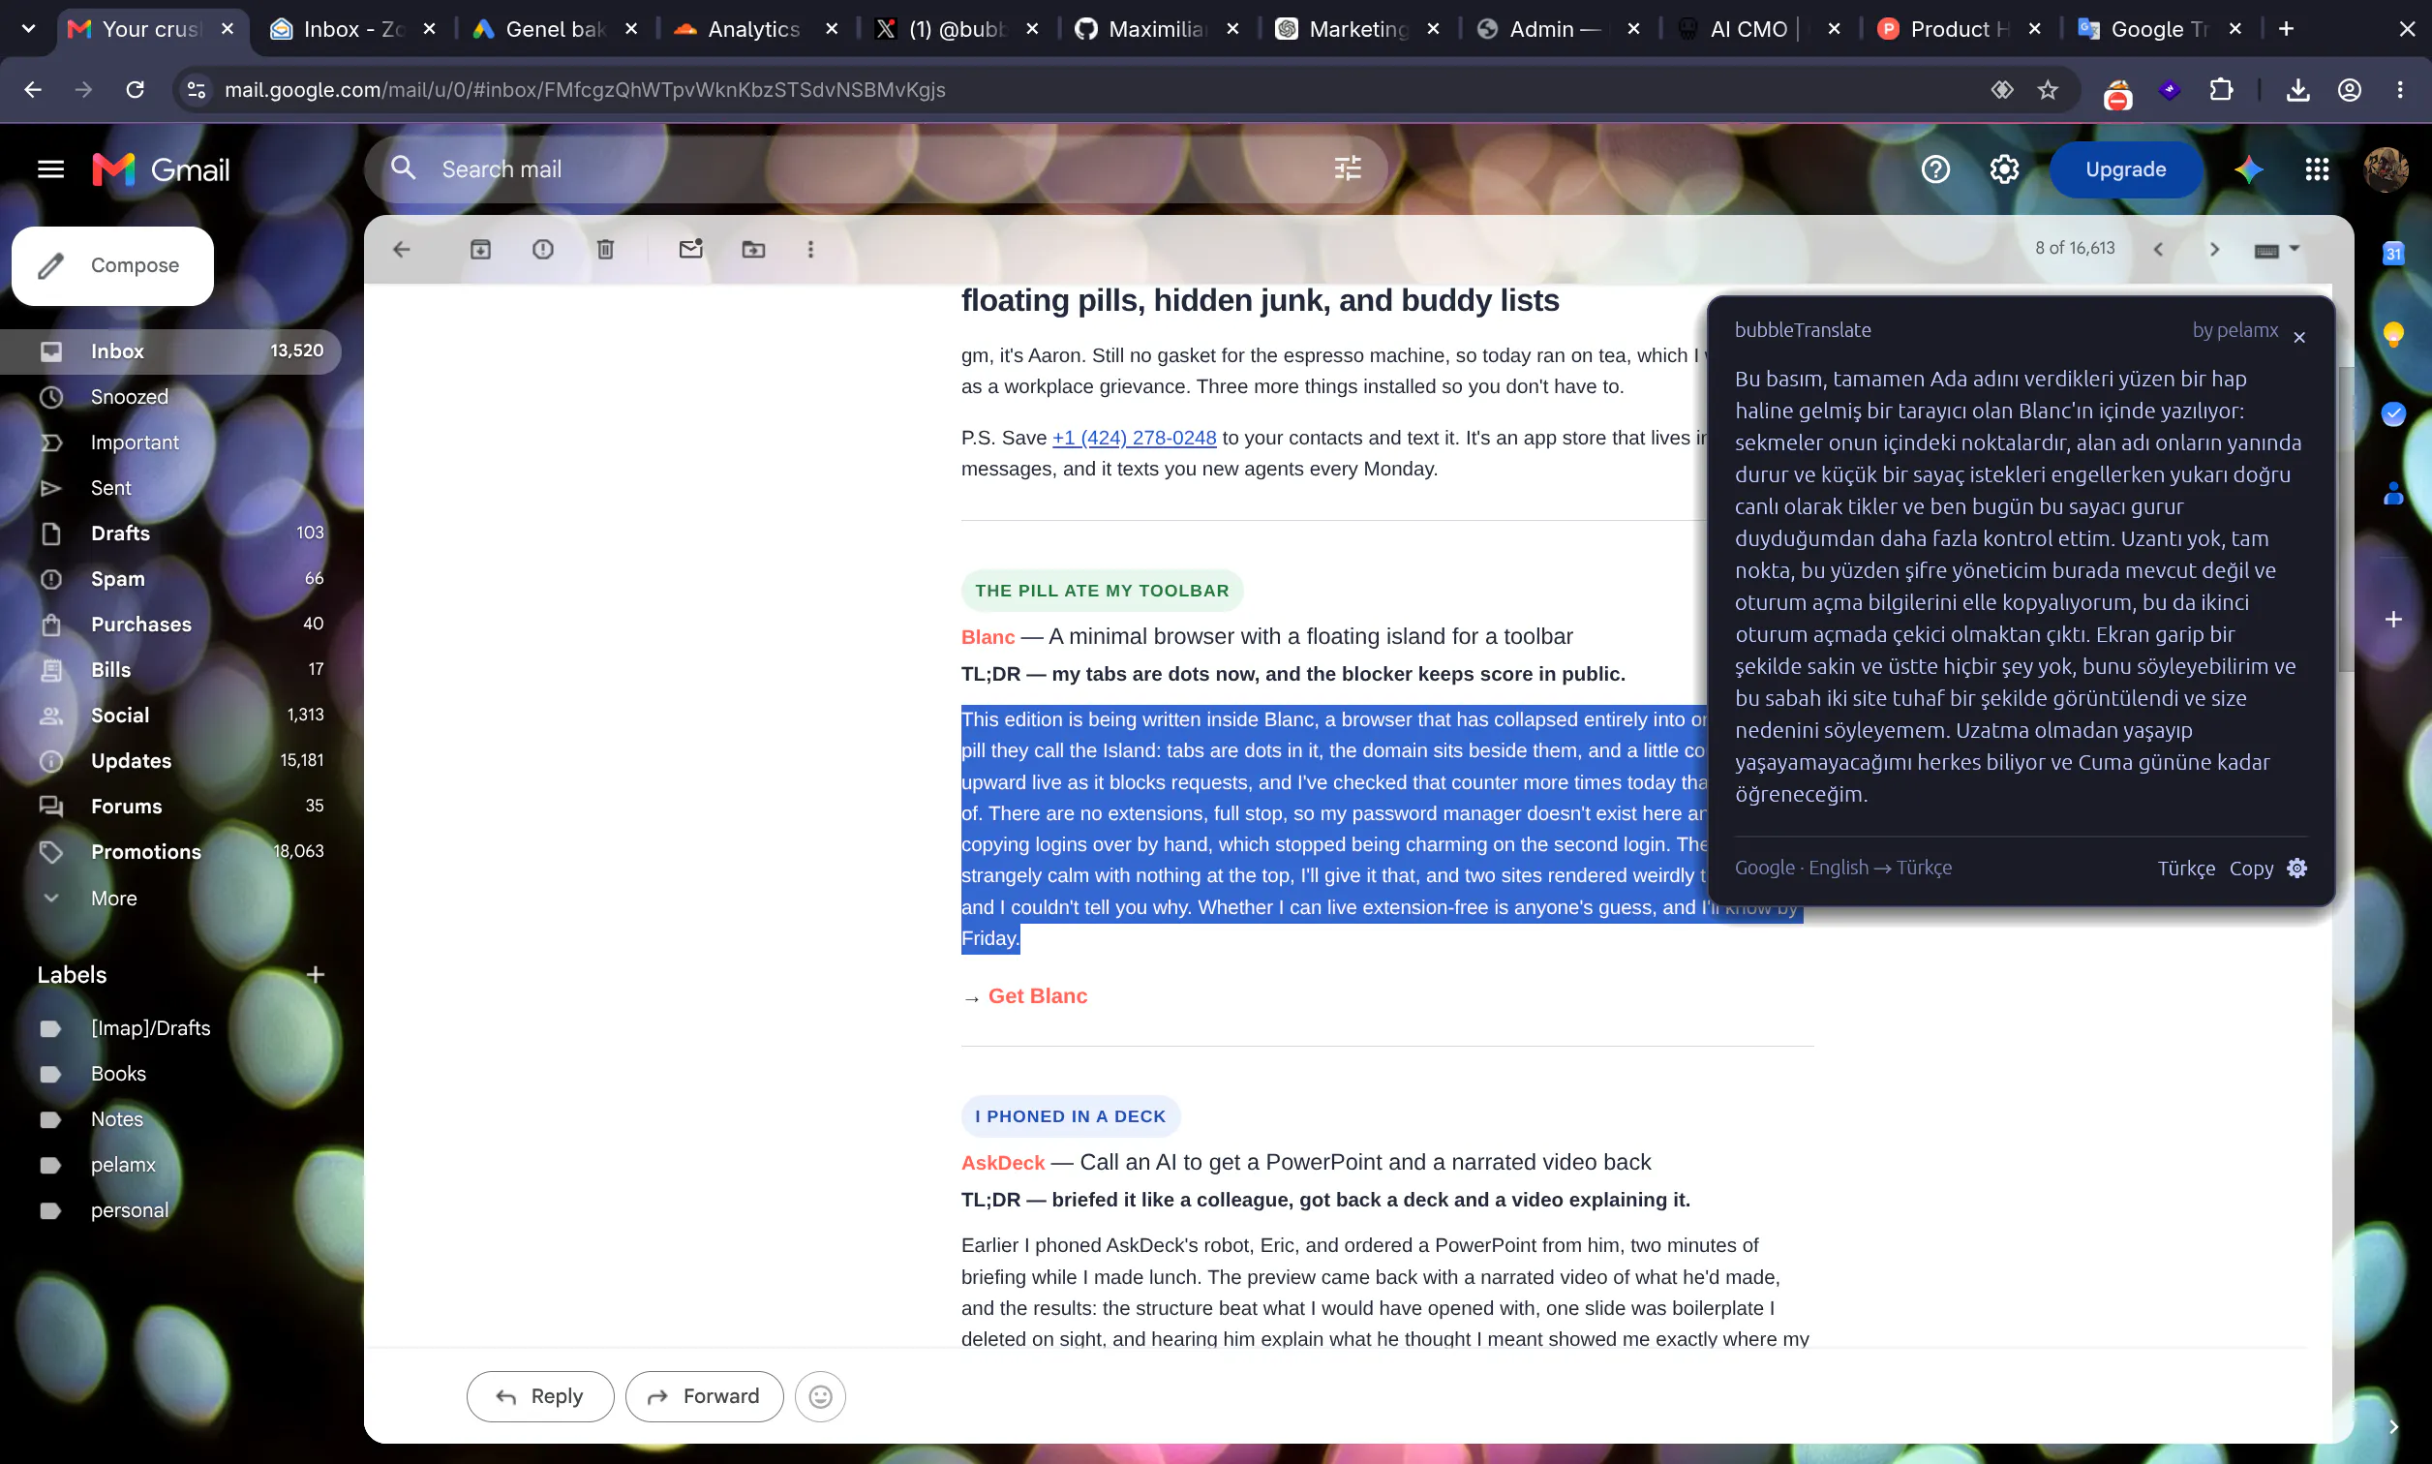The height and width of the screenshot is (1464, 2432).
Task: Open Gmail Settings gear
Action: point(2004,169)
